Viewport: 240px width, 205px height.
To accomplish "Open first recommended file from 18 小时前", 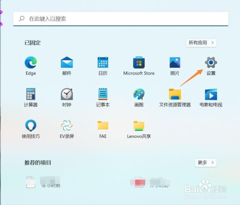I will [43, 182].
